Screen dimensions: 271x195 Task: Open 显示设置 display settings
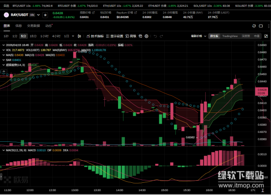[115, 36]
